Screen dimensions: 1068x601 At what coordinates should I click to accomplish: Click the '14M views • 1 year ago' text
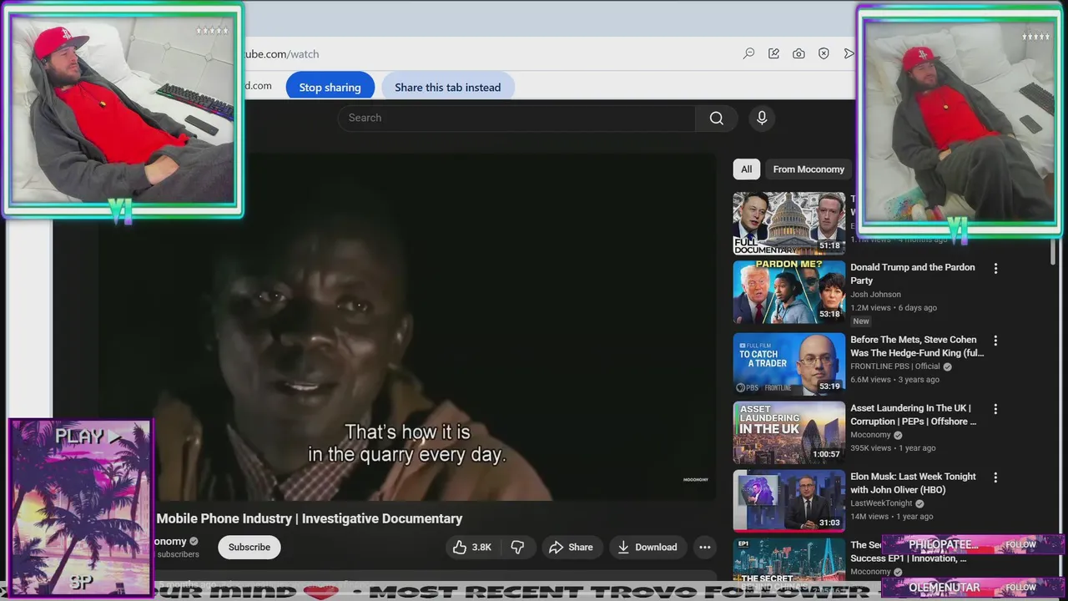pos(891,516)
